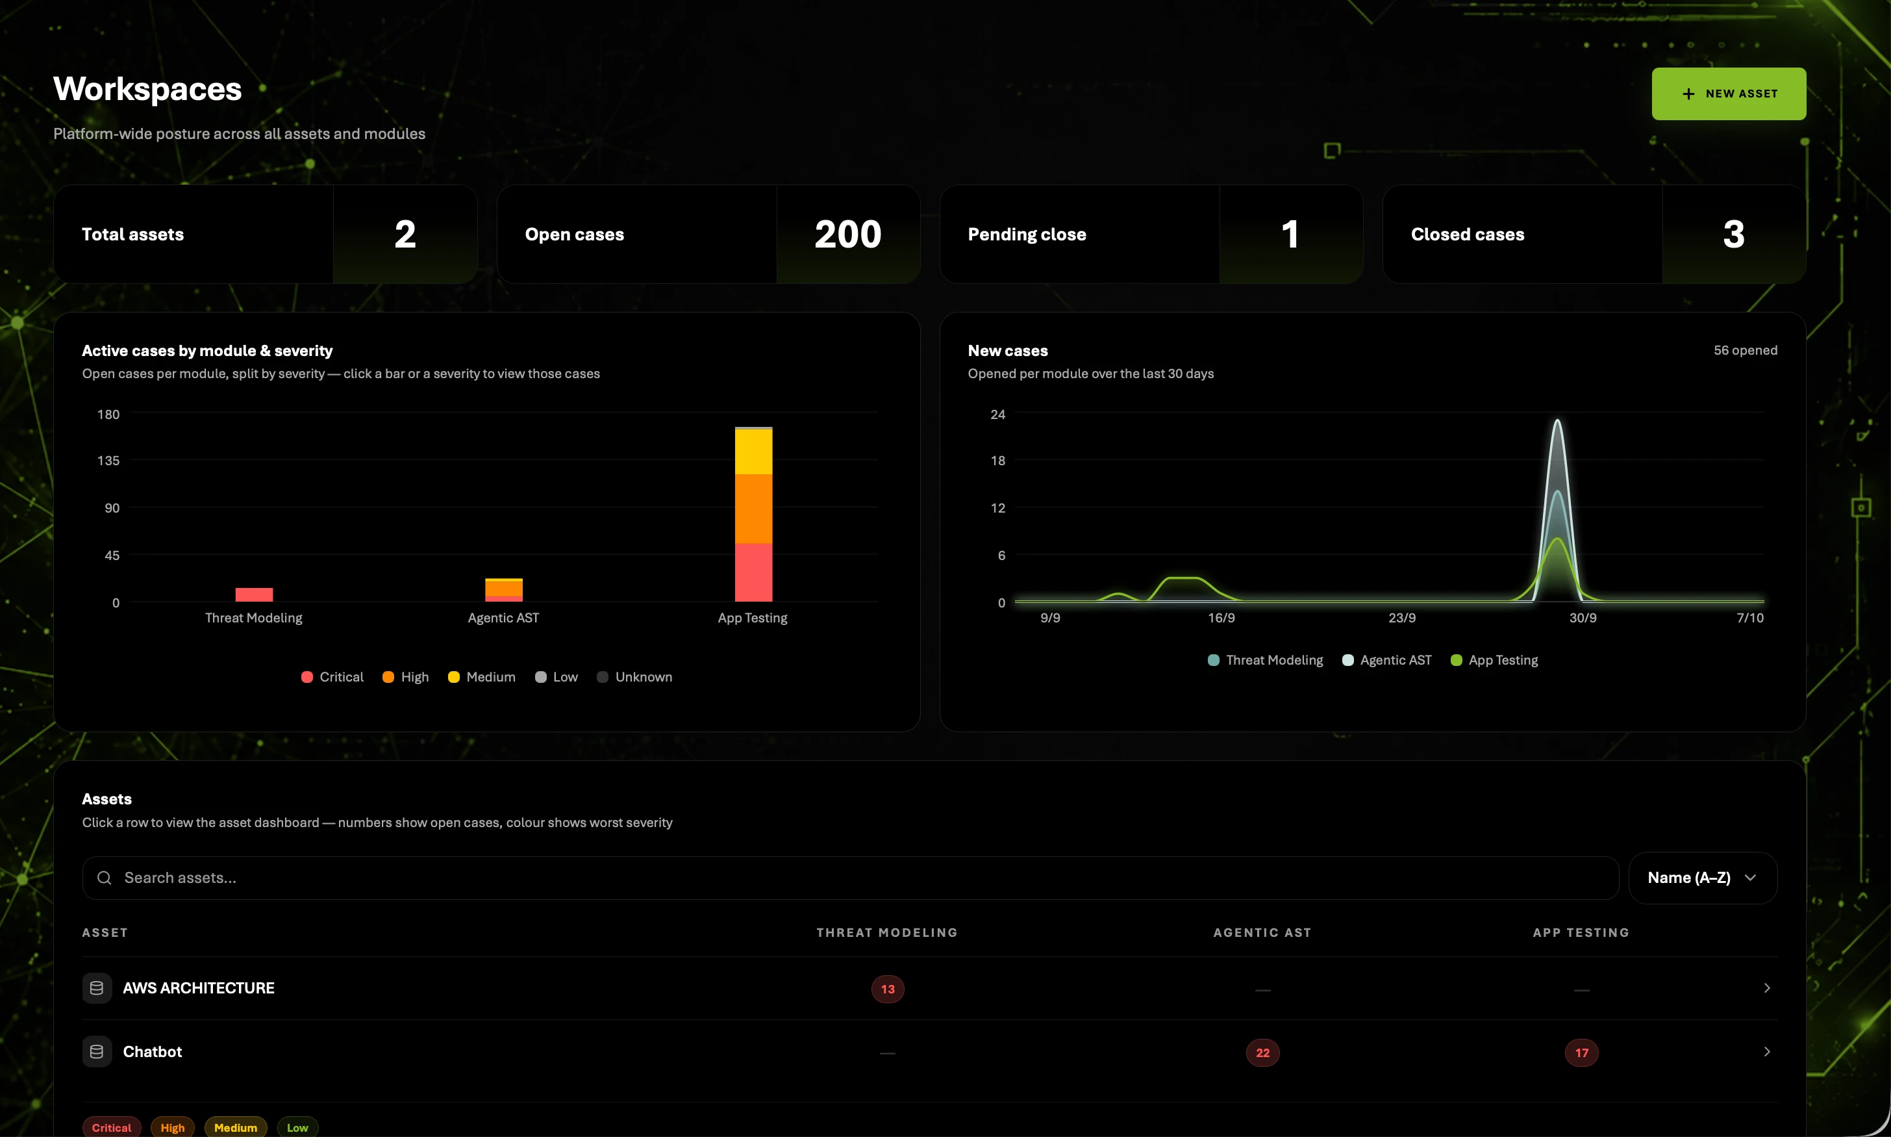Click the 22 Agentic AST badge for Chatbot
This screenshot has width=1891, height=1137.
pyautogui.click(x=1262, y=1053)
